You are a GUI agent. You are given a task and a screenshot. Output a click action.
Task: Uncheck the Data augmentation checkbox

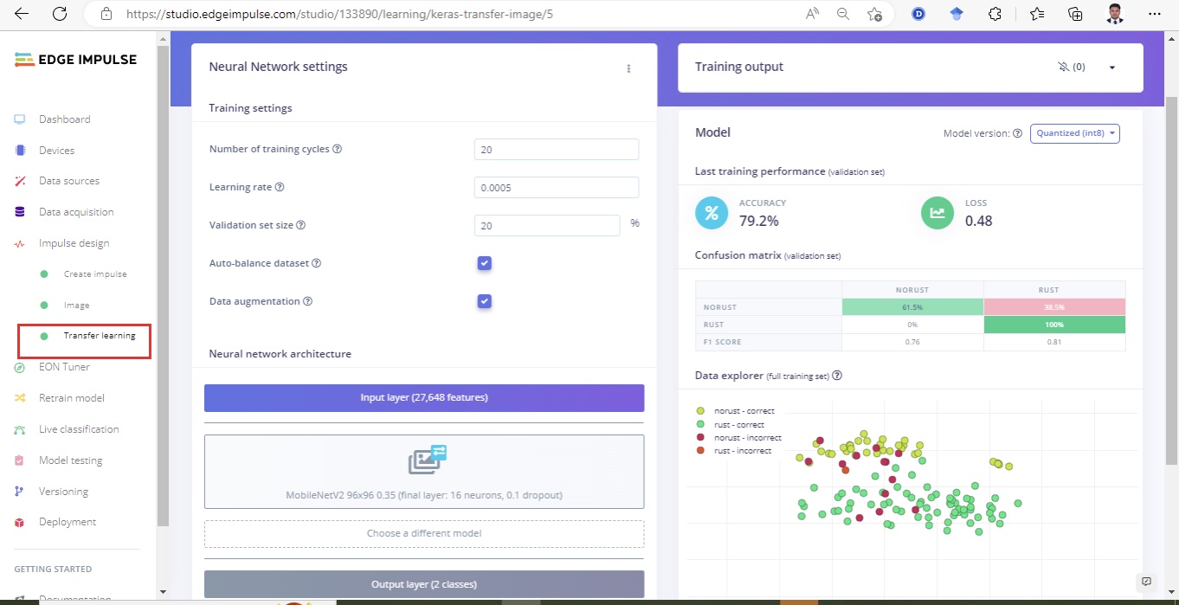tap(485, 301)
